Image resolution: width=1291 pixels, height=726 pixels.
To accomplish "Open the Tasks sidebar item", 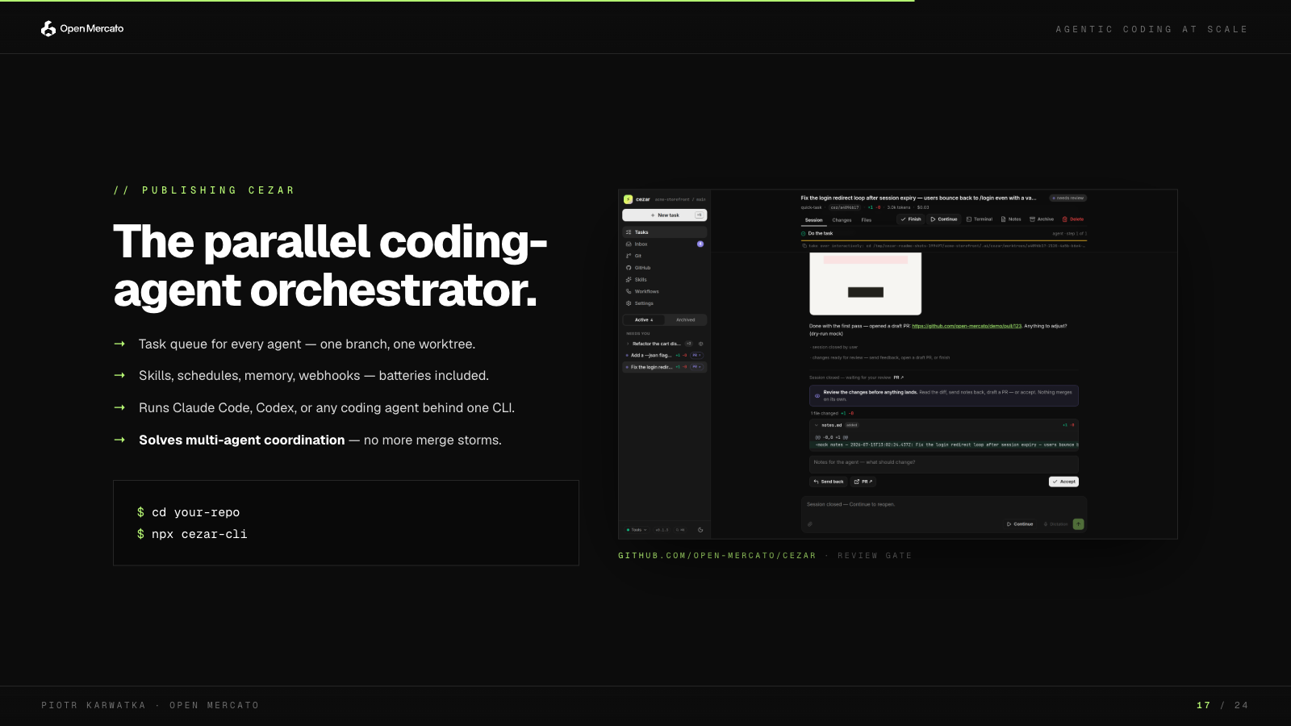I will tap(664, 232).
